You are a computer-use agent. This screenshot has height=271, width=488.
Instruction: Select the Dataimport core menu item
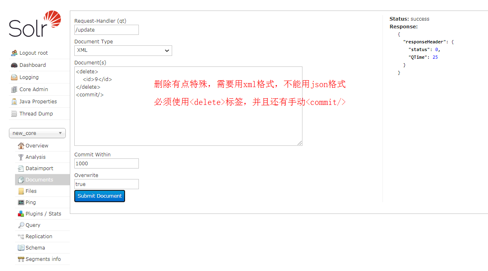pyautogui.click(x=42, y=169)
